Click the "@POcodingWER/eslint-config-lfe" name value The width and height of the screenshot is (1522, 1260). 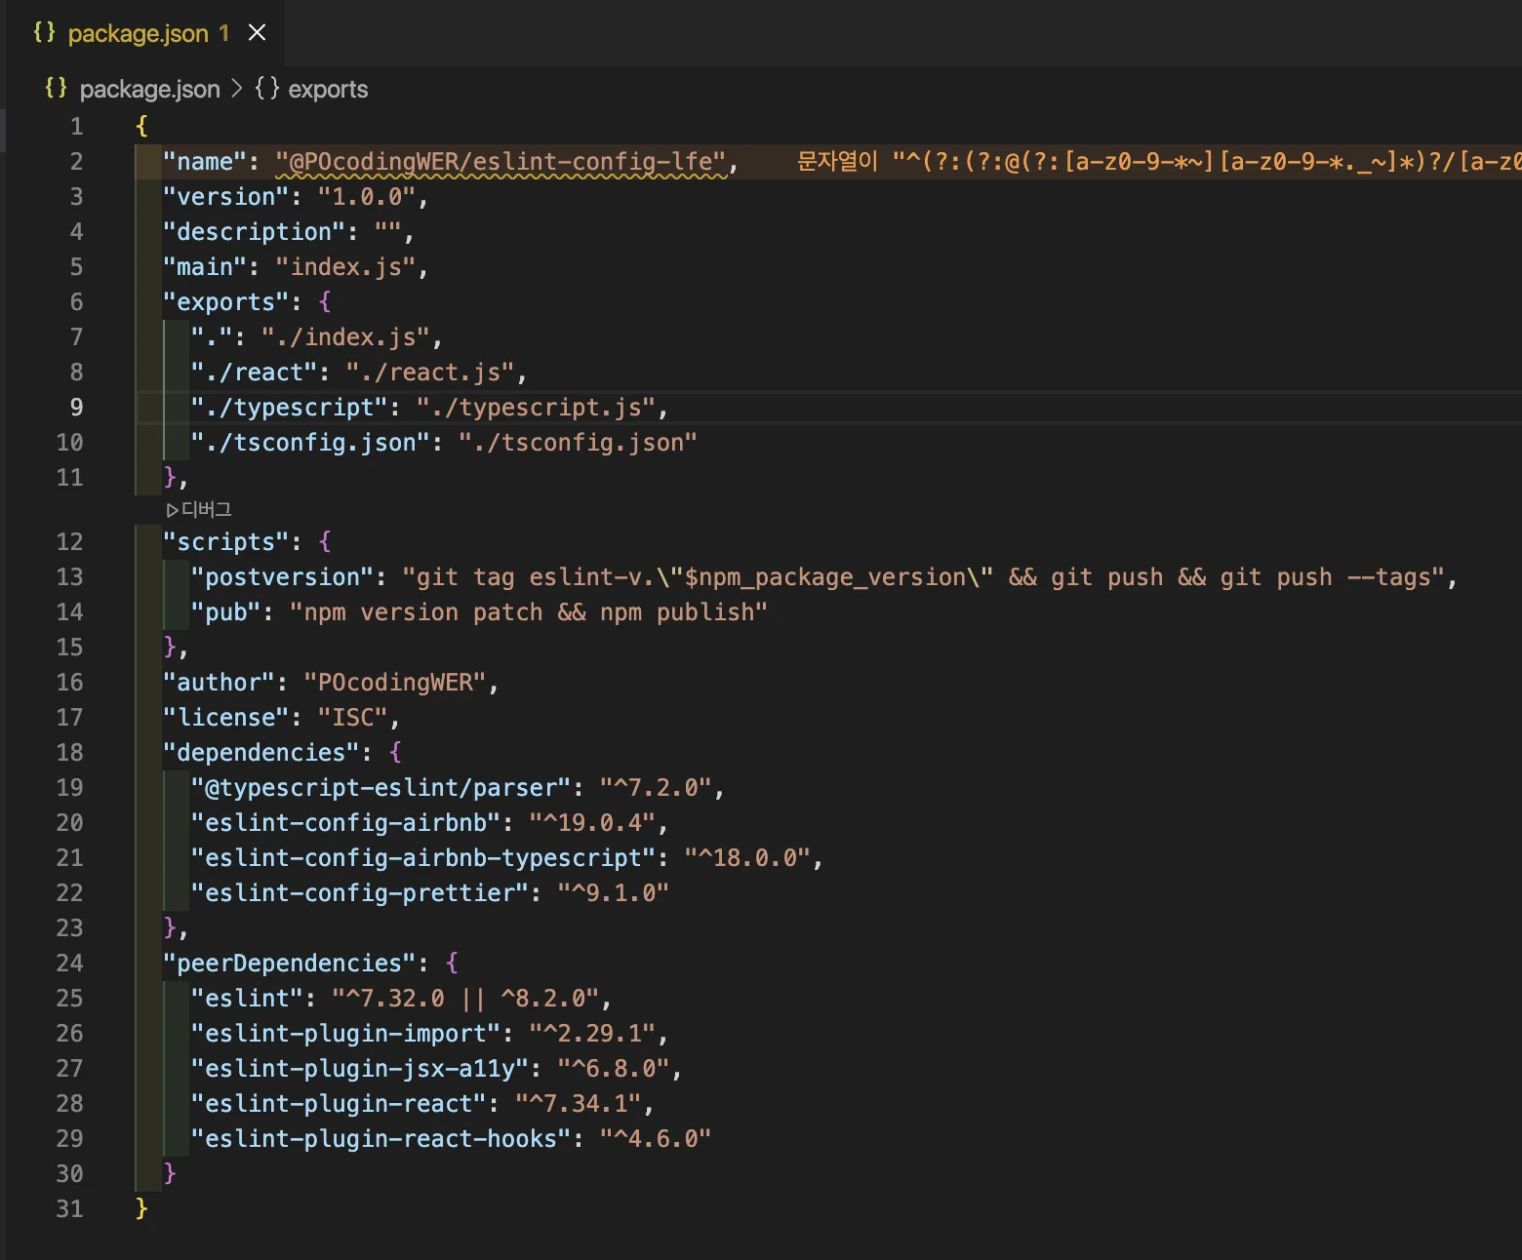point(501,161)
